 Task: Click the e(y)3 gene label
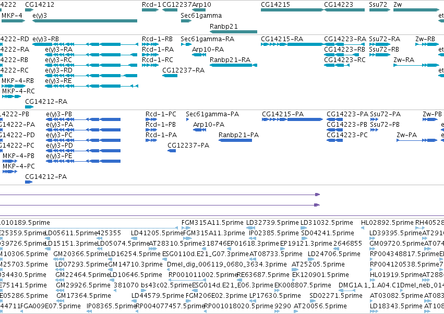(40, 16)
